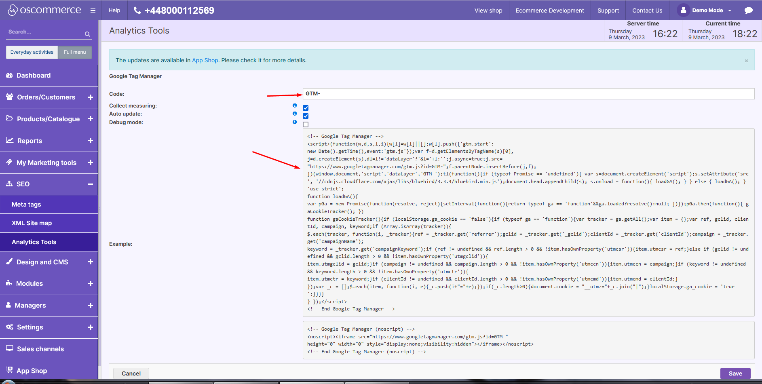Click the Settings gears icon
This screenshot has width=762, height=384.
10,327
